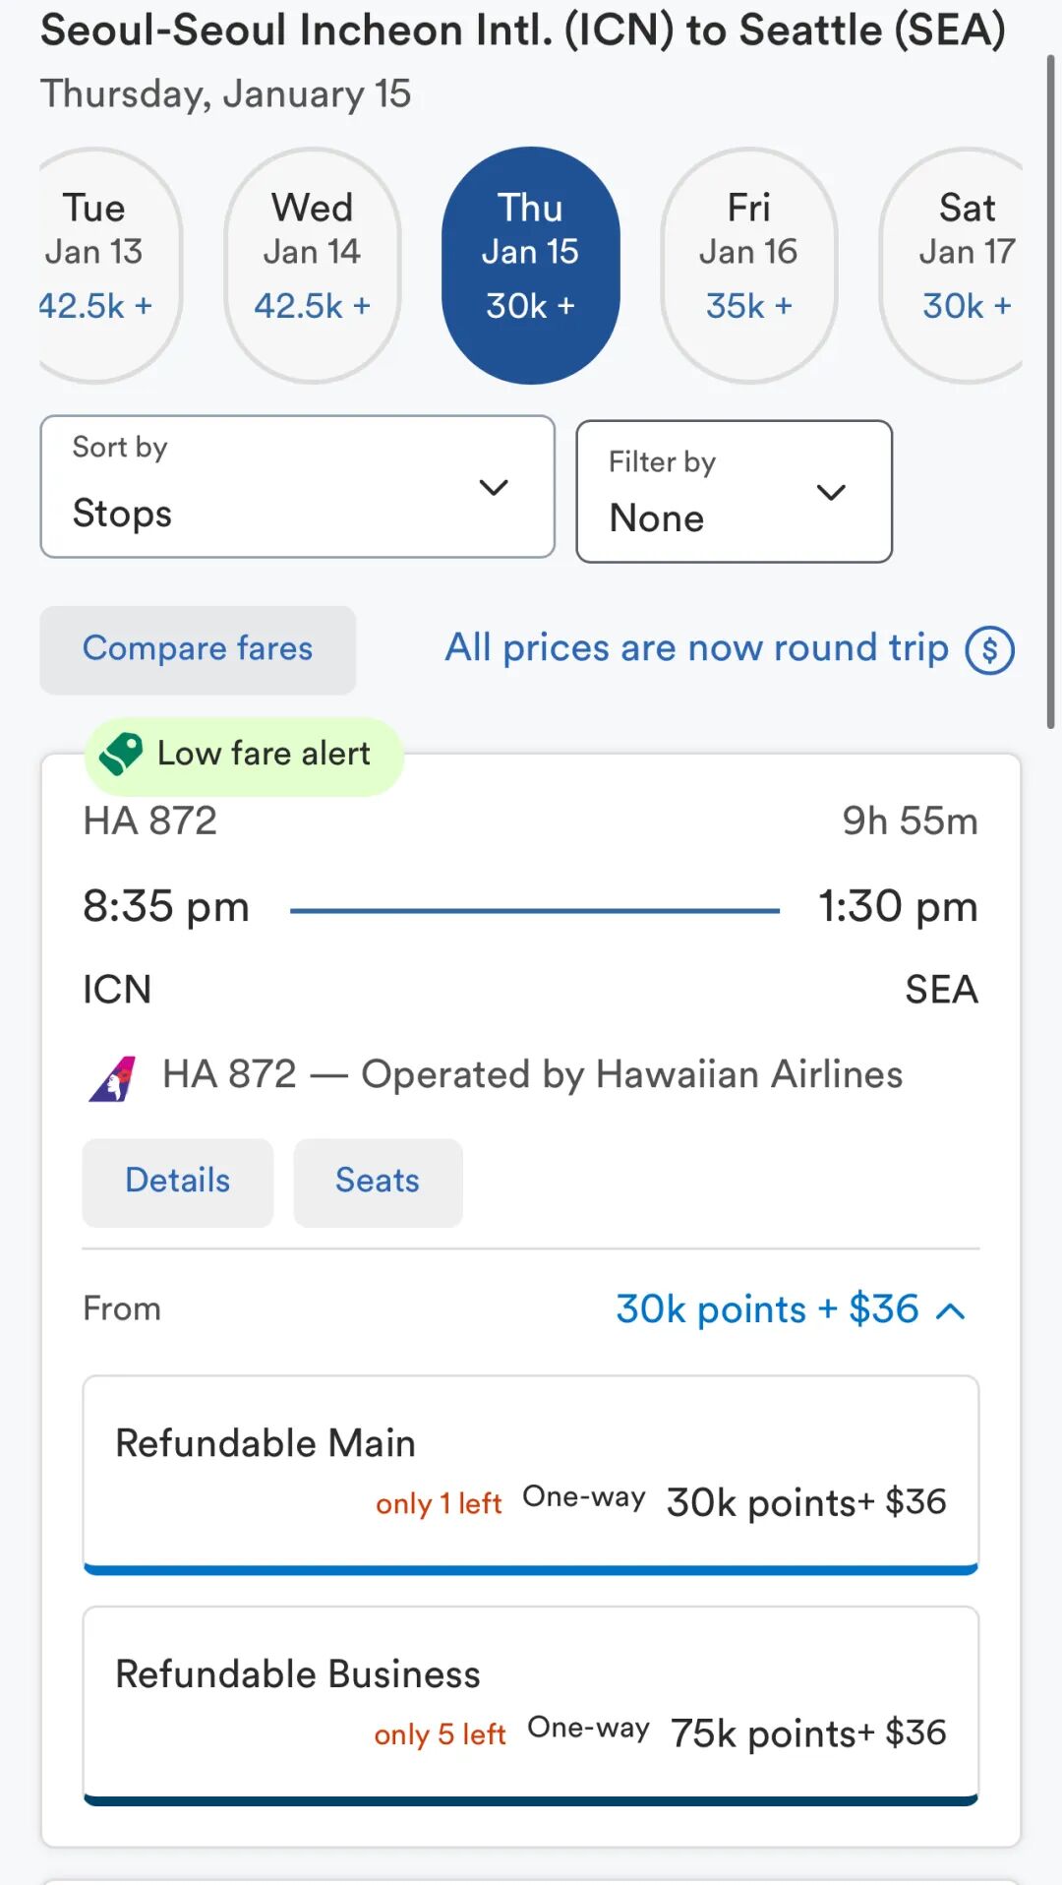
Task: Open the Sort by Stops dropdown
Action: pyautogui.click(x=297, y=487)
